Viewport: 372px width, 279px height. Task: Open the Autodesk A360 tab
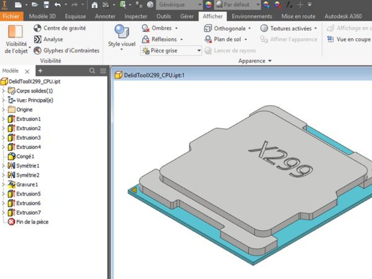[343, 16]
